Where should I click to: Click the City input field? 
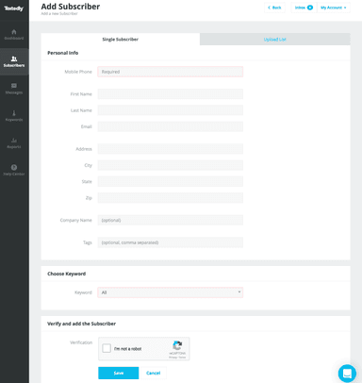(171, 165)
